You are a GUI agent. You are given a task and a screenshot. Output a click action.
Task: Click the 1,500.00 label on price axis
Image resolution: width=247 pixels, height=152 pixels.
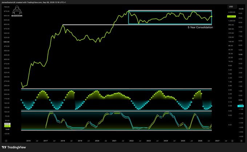232,21
